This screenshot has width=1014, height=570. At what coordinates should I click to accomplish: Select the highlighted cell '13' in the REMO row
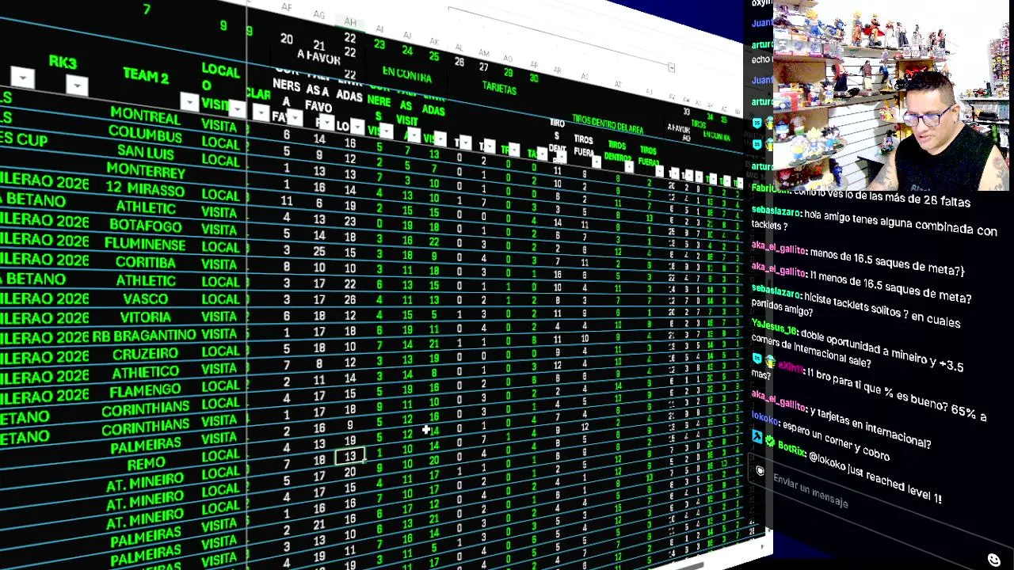[350, 457]
